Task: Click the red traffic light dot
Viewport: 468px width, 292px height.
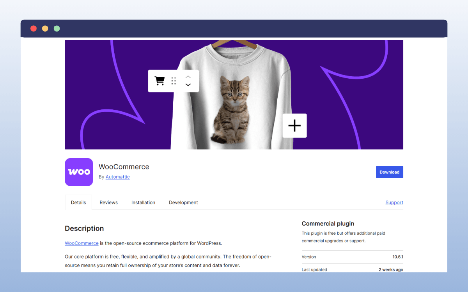Action: [34, 28]
